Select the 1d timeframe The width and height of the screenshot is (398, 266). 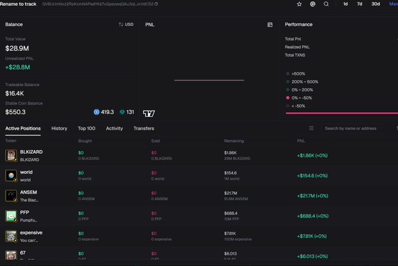tap(345, 4)
